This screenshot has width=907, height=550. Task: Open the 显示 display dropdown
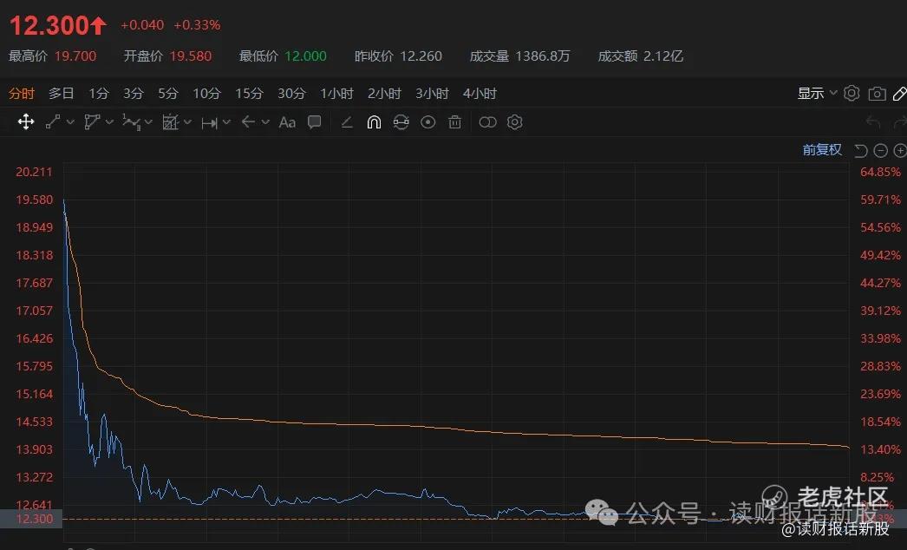pos(817,93)
